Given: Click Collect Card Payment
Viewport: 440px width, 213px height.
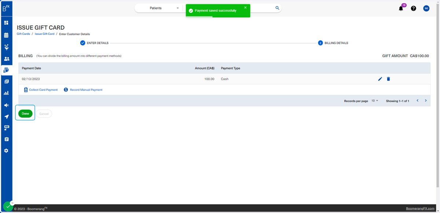Looking at the screenshot, I should pyautogui.click(x=41, y=90).
